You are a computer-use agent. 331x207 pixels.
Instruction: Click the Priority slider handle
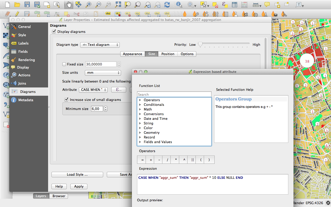(x=200, y=45)
